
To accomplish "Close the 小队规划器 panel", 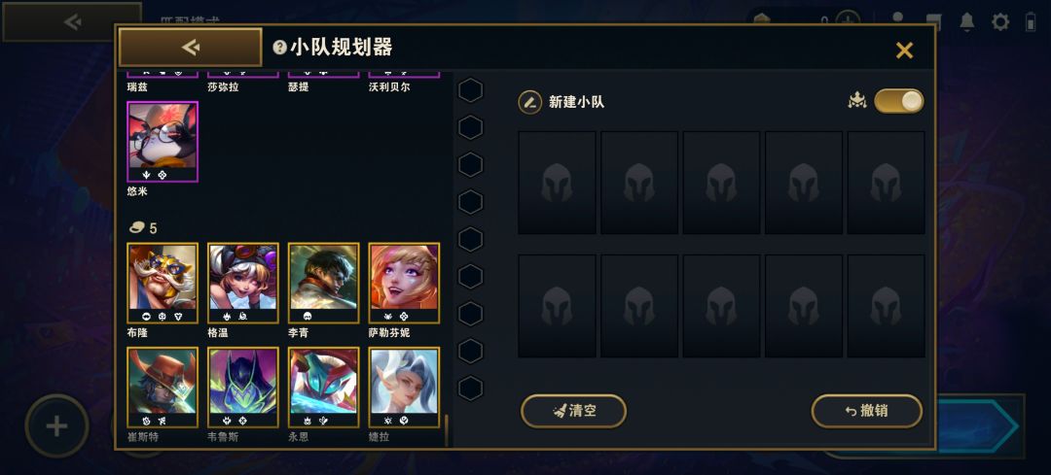I will tap(904, 51).
